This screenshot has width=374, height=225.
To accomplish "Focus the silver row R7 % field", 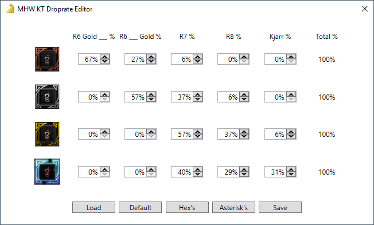I will click(182, 97).
